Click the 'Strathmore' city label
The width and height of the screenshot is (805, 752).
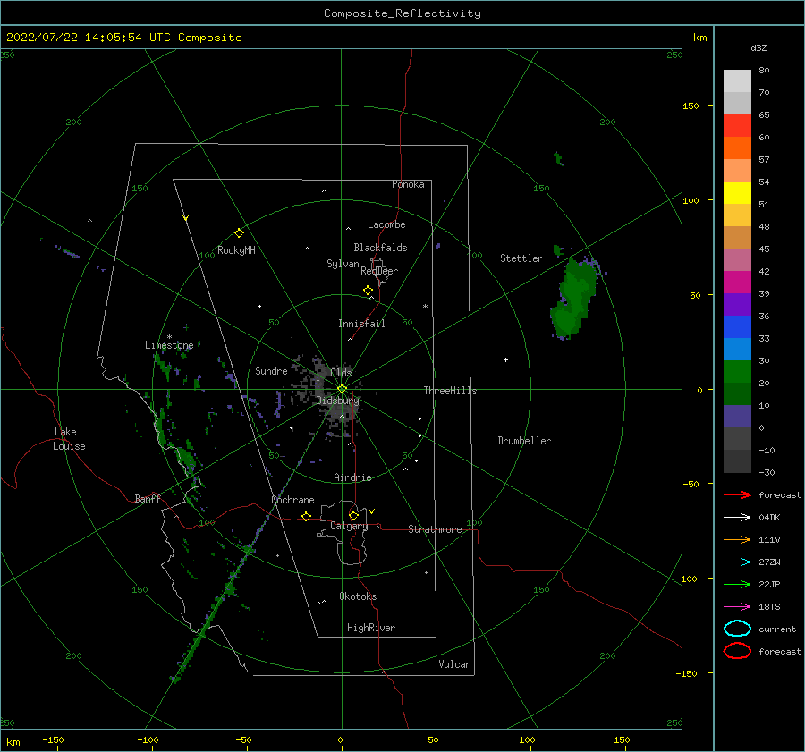click(435, 529)
